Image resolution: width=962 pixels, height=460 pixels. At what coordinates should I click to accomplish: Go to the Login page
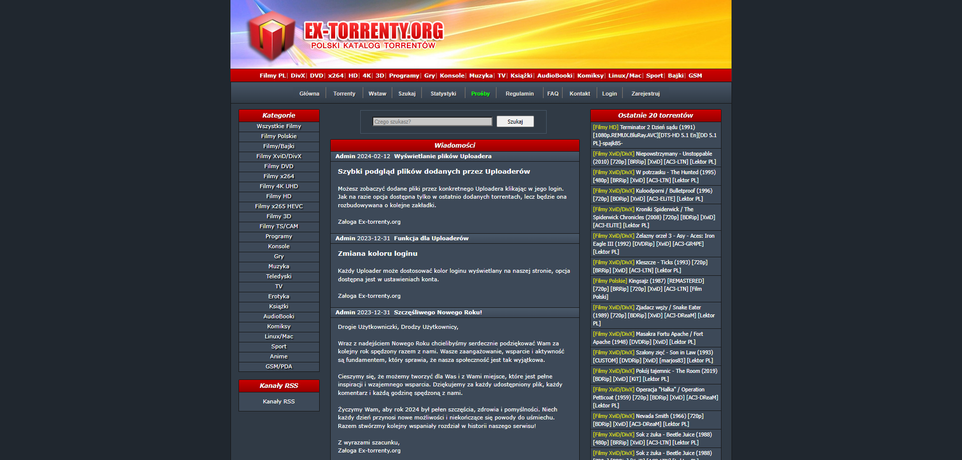[609, 93]
